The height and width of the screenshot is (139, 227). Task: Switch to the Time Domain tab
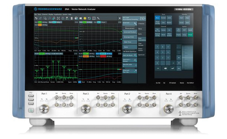pyautogui.click(x=141, y=44)
